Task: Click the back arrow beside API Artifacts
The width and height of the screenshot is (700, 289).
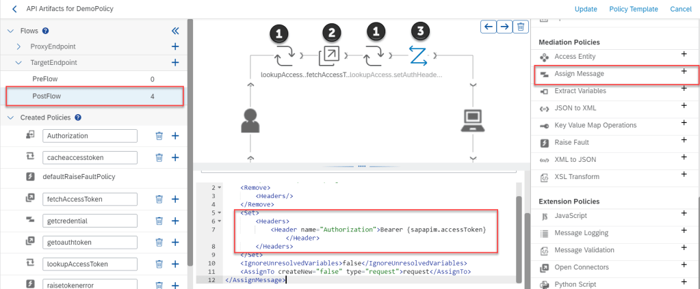Action: pyautogui.click(x=14, y=9)
